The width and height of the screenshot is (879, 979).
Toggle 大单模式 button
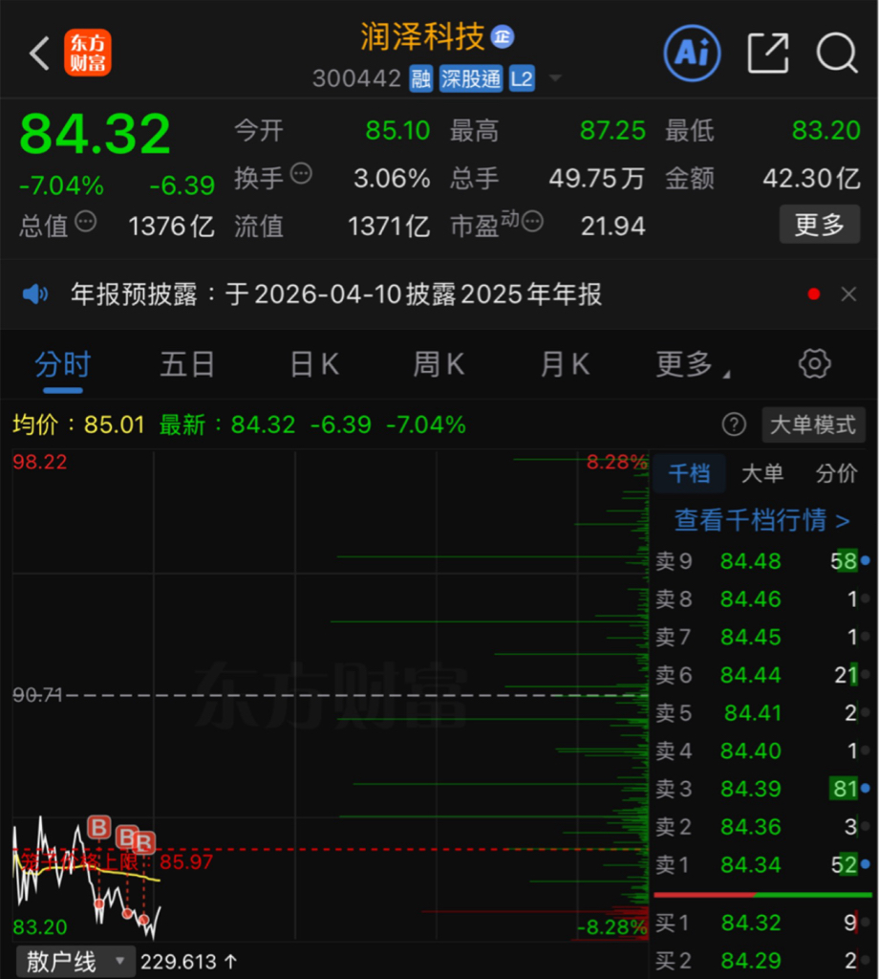813,425
